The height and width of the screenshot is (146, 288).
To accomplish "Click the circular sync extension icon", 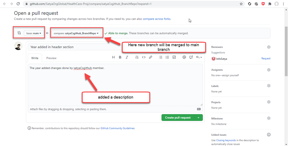I will 249,4.
